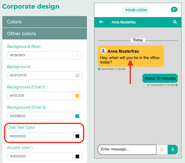The height and width of the screenshot is (163, 185).
Task: Click the Chat Text Color label
Action: tap(21, 127)
